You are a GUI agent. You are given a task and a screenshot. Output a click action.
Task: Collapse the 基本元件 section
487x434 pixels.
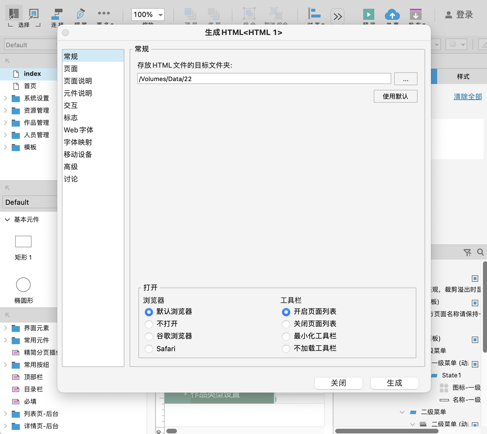coord(7,220)
